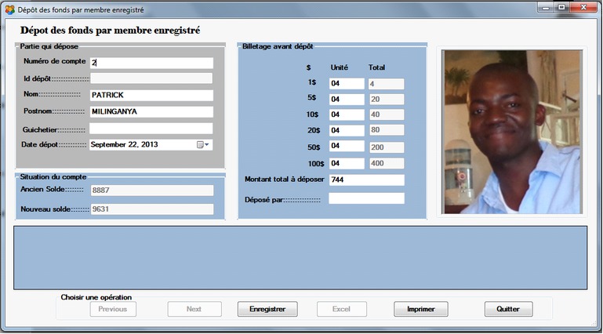Click the member photo
603x334 pixels.
point(512,132)
